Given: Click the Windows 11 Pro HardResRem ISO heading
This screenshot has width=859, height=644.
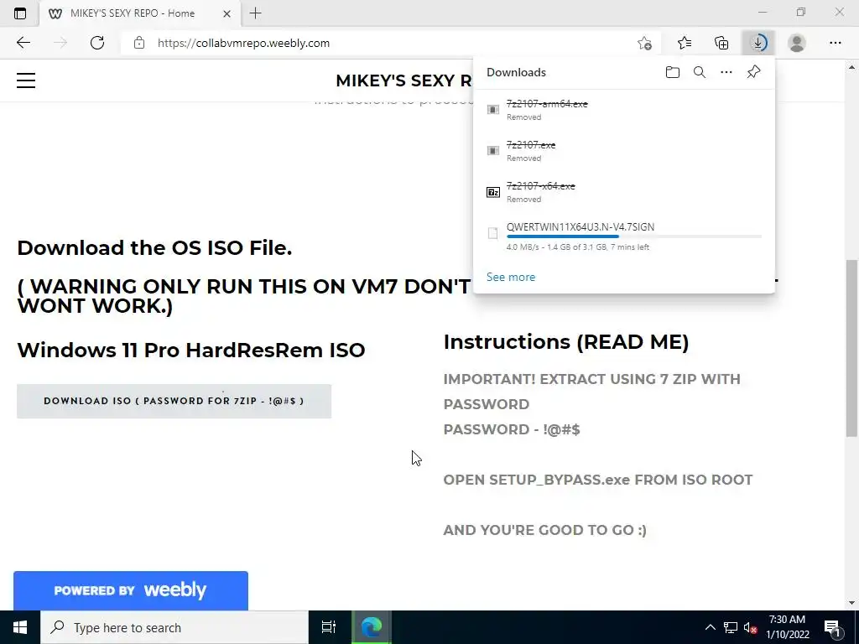Looking at the screenshot, I should pos(191,351).
